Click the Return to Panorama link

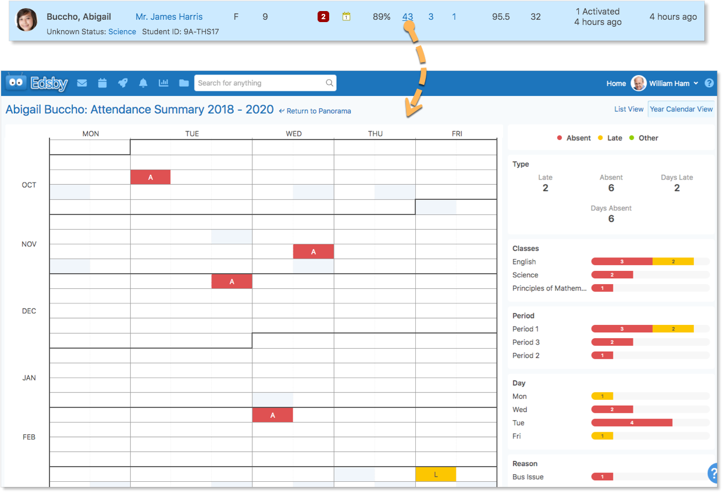(x=315, y=111)
